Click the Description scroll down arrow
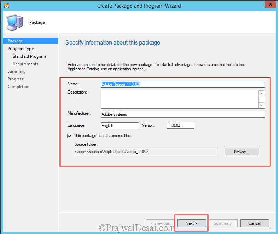 tap(261, 105)
